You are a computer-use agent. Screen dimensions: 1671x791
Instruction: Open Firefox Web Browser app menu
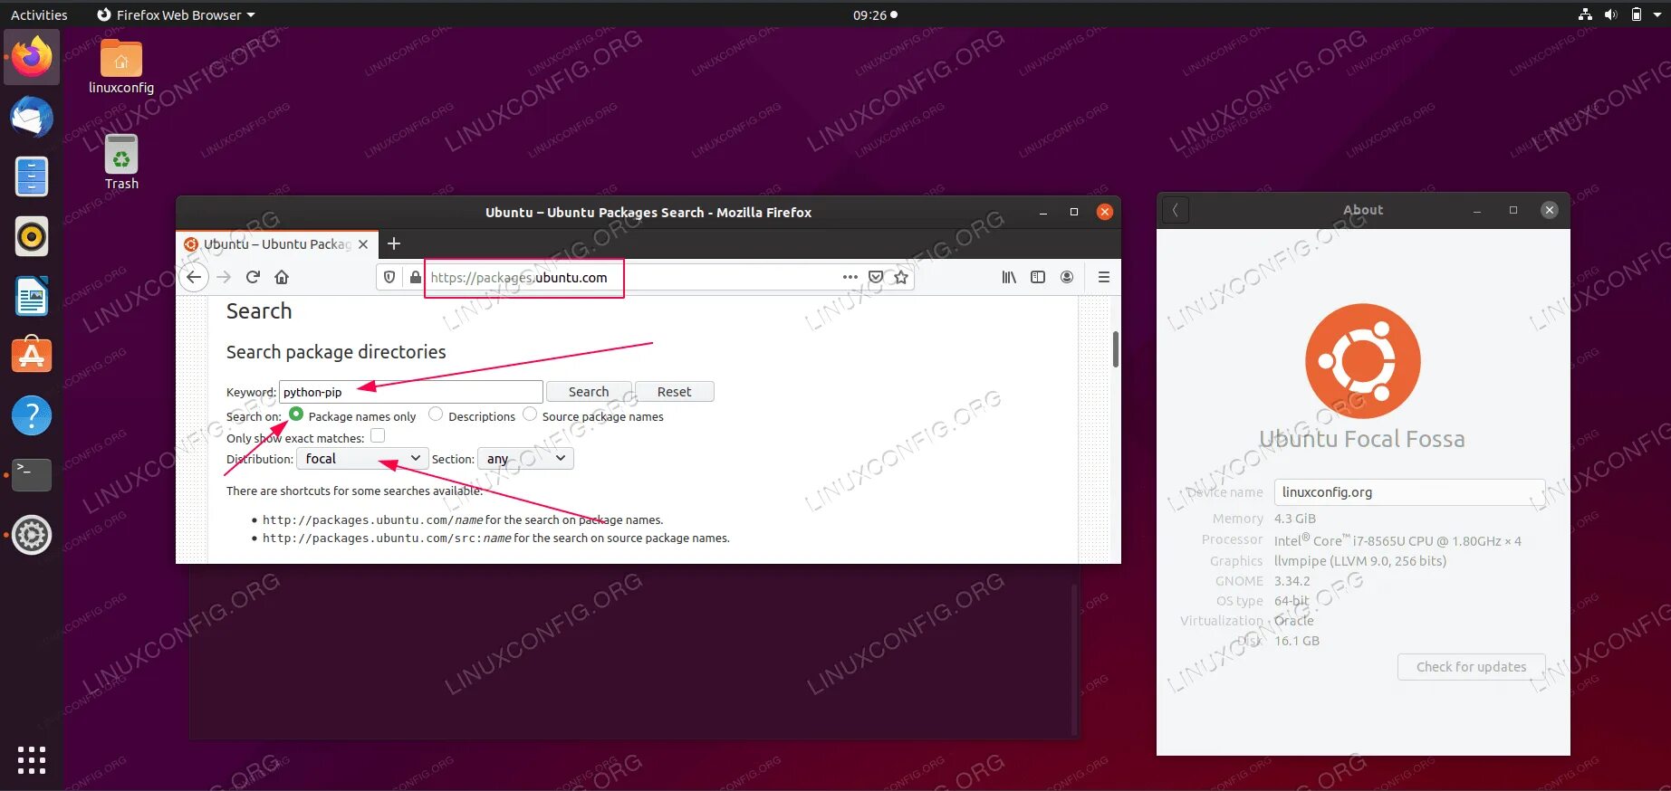[176, 14]
